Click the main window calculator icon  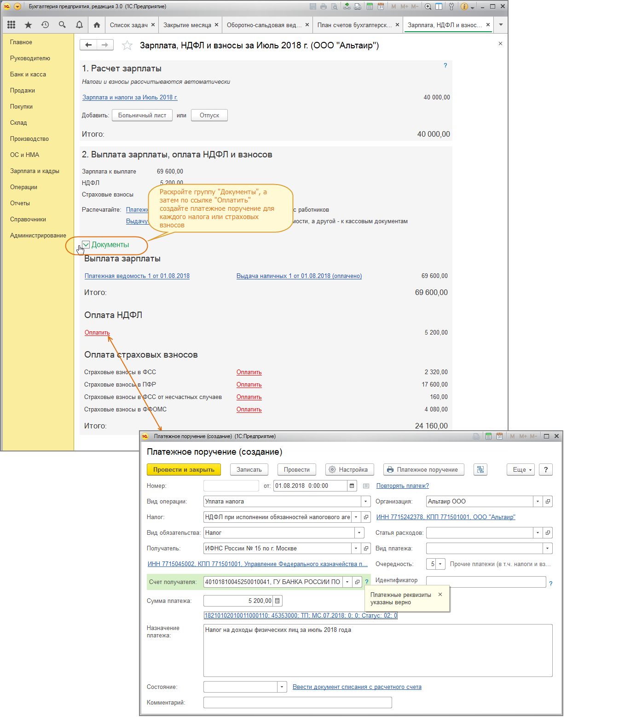click(x=370, y=6)
